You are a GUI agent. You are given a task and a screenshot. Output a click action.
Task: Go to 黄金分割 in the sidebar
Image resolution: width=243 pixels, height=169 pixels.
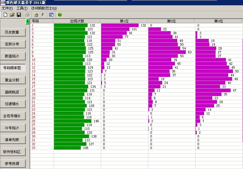click(x=13, y=80)
